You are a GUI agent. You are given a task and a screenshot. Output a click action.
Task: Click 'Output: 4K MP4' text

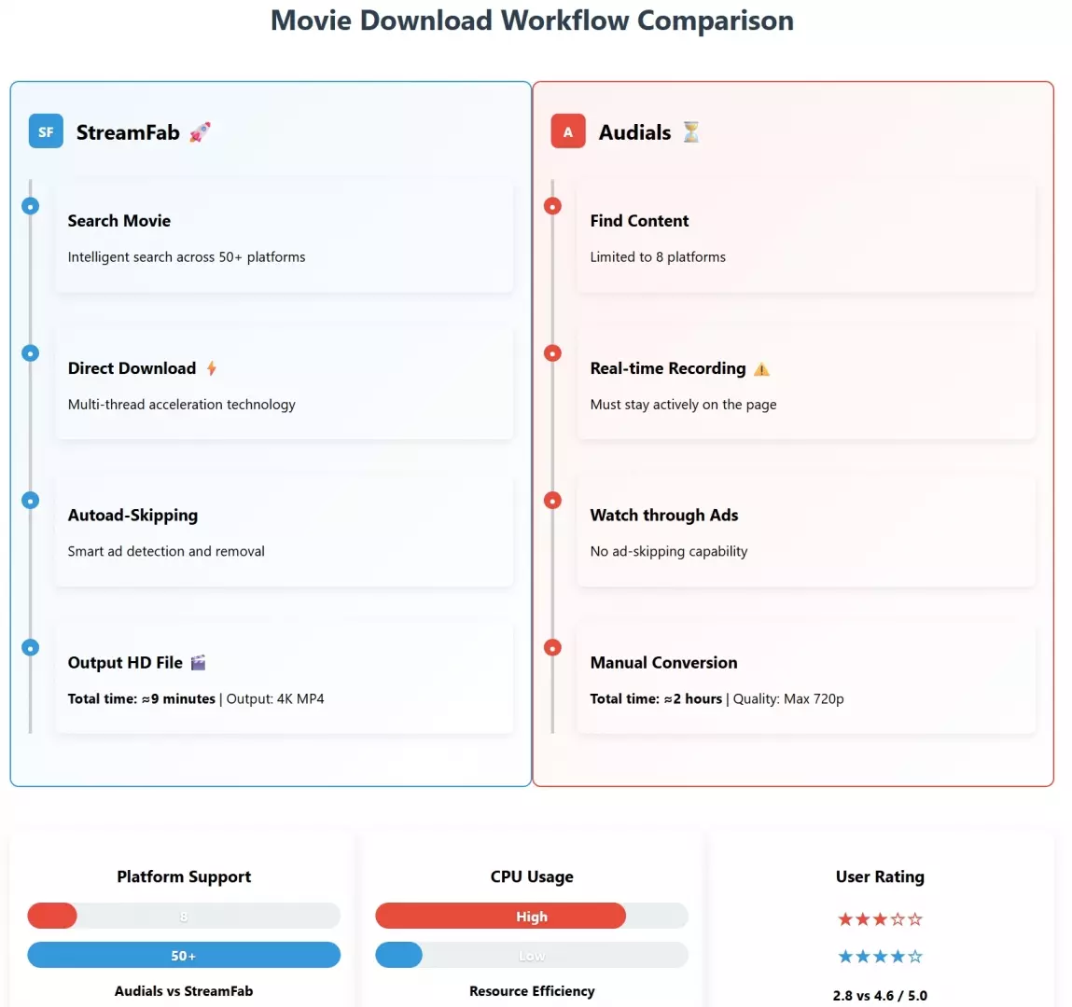pyautogui.click(x=275, y=699)
